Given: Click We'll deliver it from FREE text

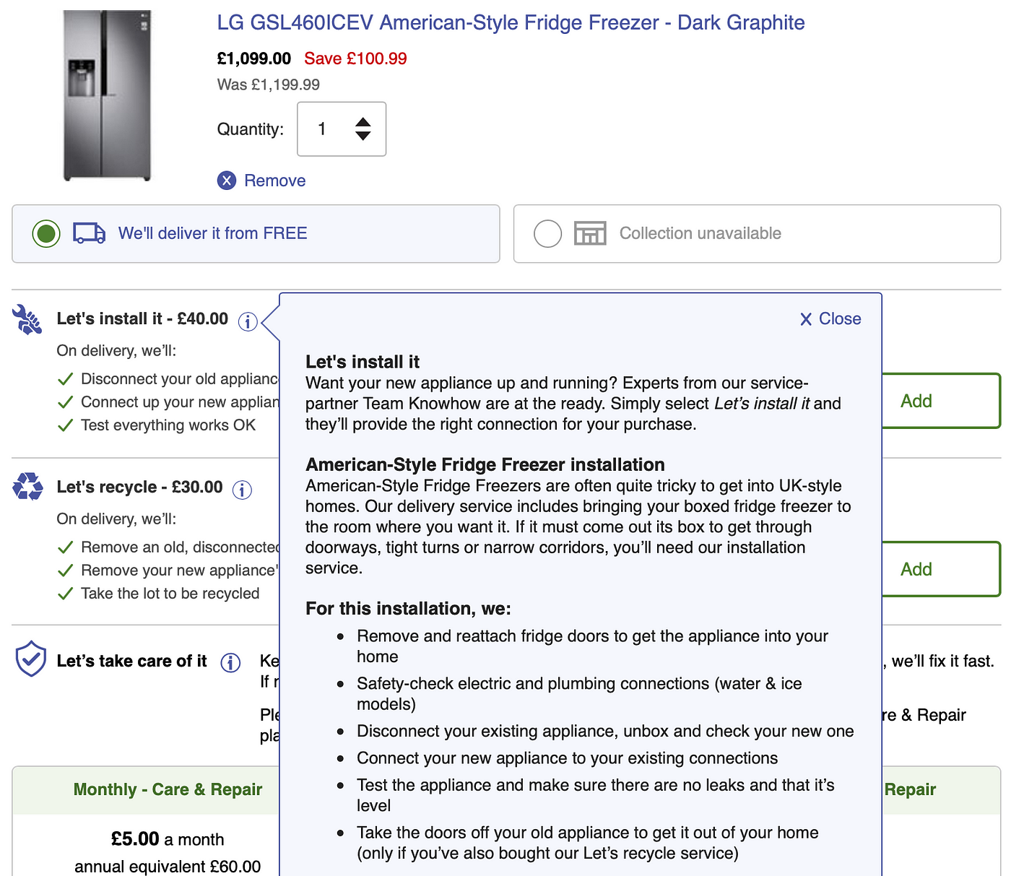Looking at the screenshot, I should (x=213, y=233).
